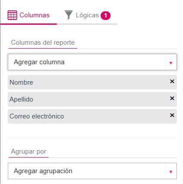Click the funnel filter icon beside Lógicas
Screen dimensions: 183x184
[x=69, y=15]
